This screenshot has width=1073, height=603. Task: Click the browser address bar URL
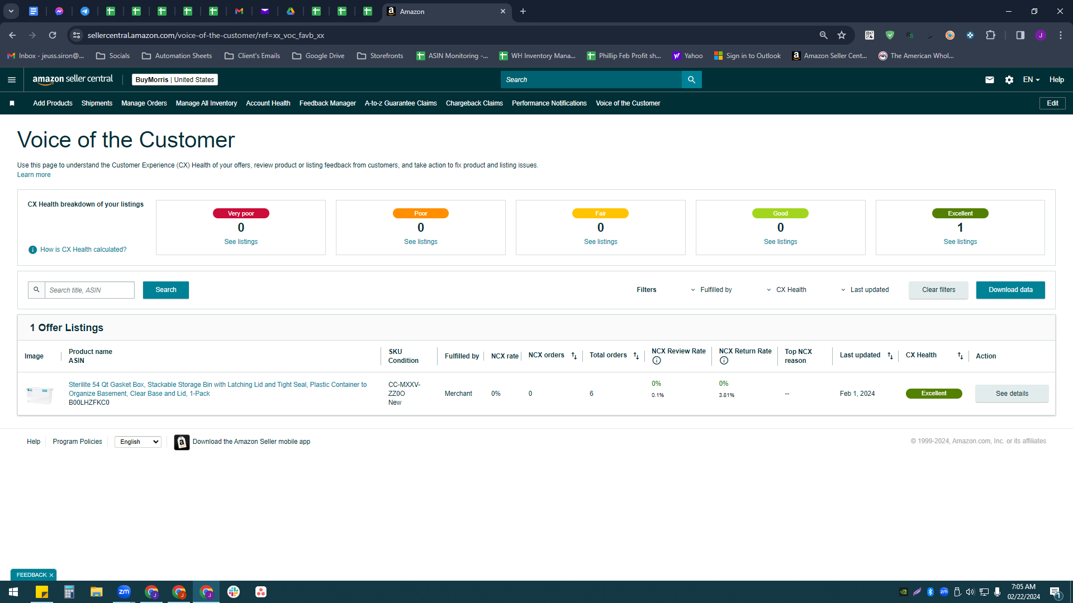click(x=206, y=35)
